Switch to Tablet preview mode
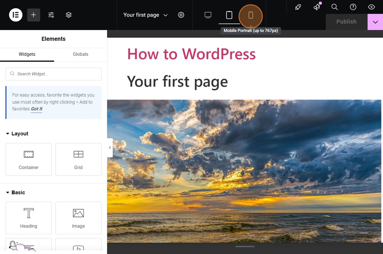The height and width of the screenshot is (254, 383). tap(229, 15)
